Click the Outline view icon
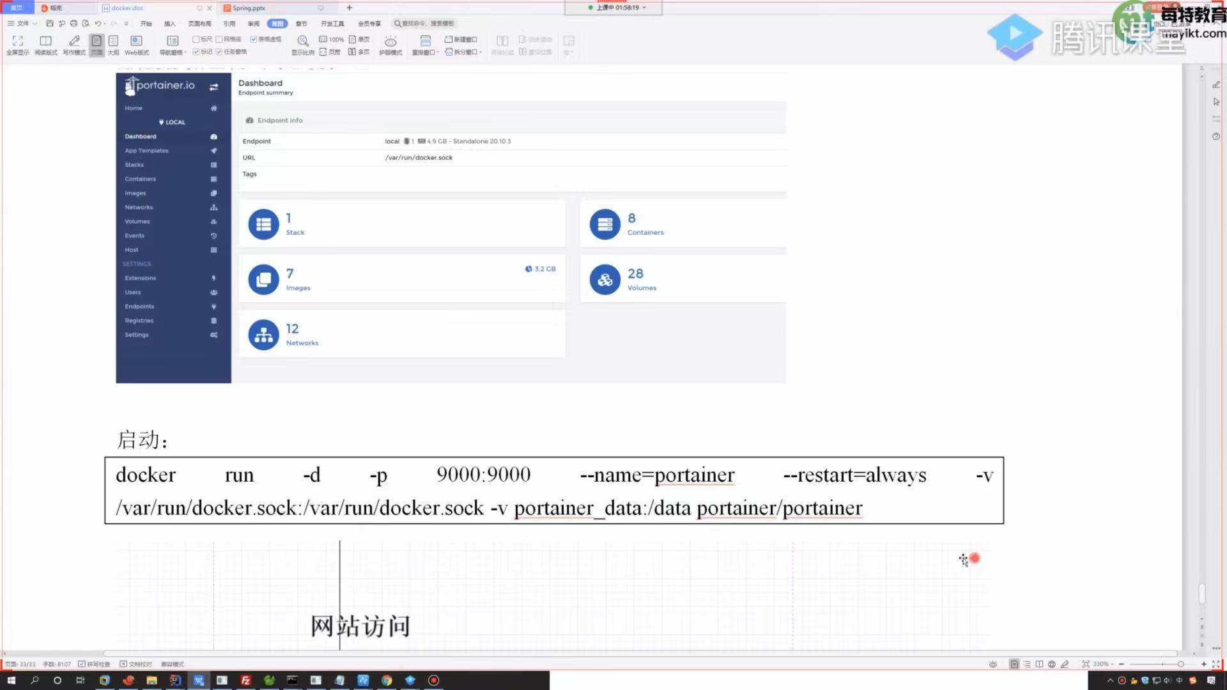Screen dimensions: 1227x690 pos(113,42)
